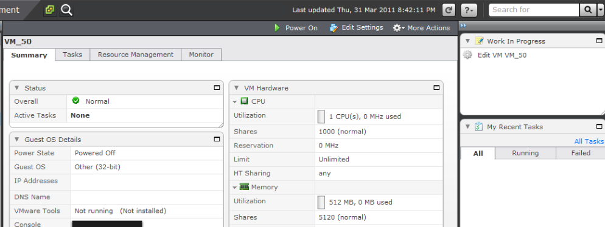This screenshot has width=605, height=227.
Task: Click the green virtual machines icon in top bar
Action: coord(50,10)
